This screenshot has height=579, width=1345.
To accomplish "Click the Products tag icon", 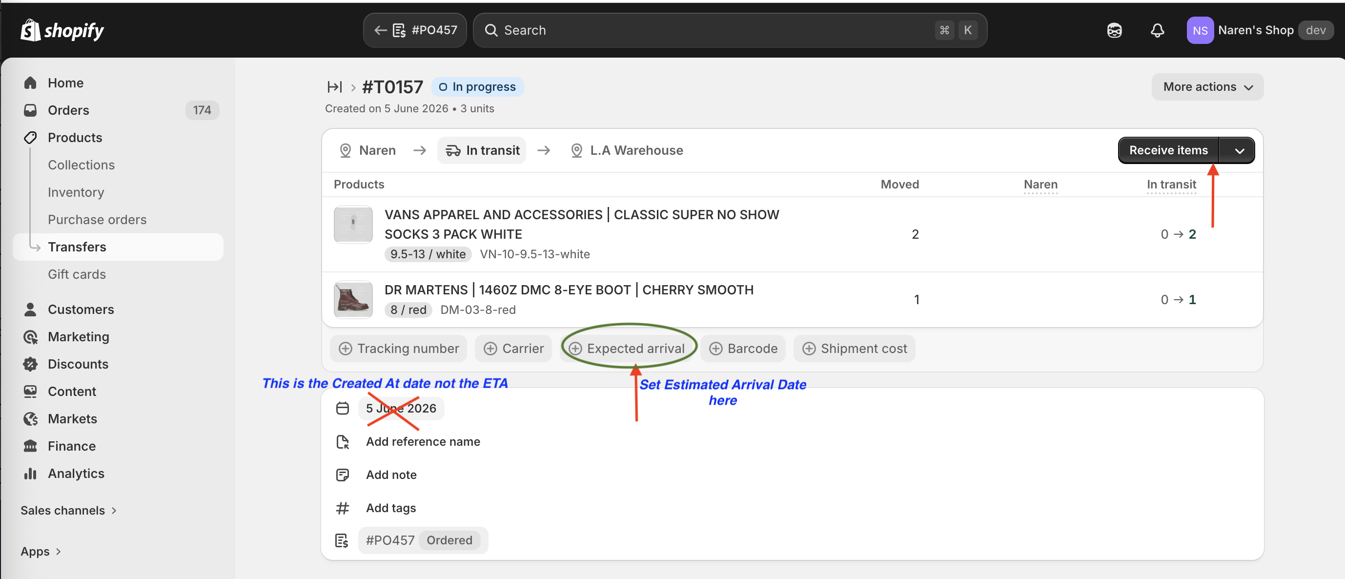I will (30, 137).
